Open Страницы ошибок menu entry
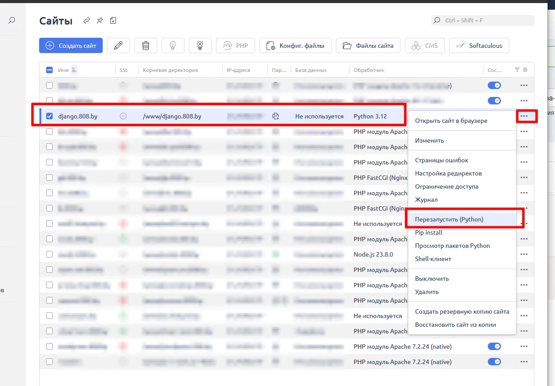555x386 pixels. point(462,160)
